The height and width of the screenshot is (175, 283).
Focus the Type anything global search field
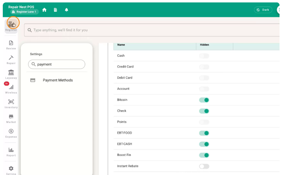pos(152,30)
